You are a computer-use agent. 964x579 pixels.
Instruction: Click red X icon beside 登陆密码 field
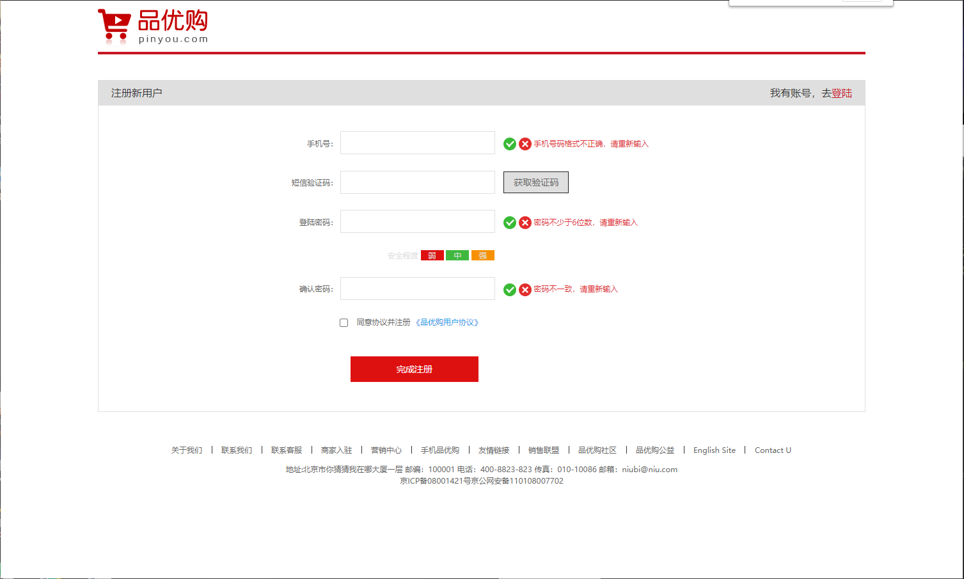coord(525,223)
